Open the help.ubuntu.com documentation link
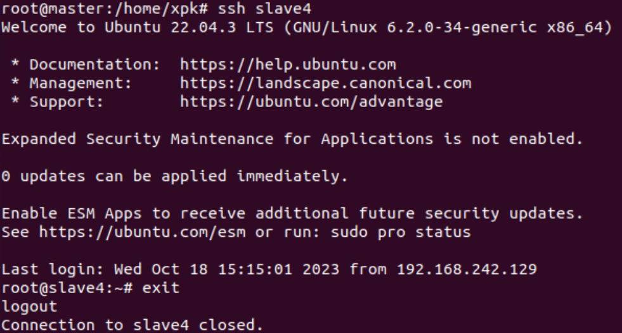 287,65
